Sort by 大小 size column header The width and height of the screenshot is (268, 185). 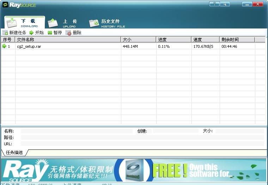(138, 40)
